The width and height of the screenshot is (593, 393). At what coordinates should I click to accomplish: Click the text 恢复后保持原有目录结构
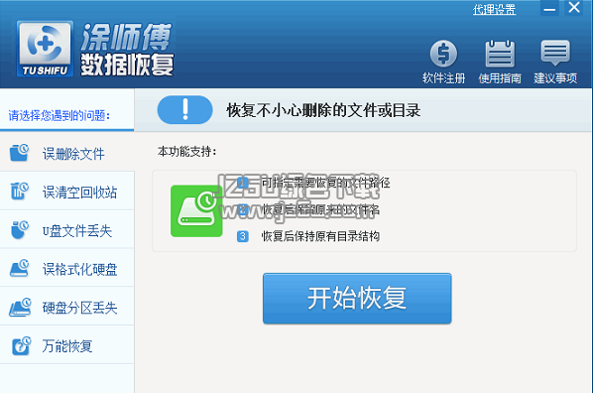click(x=320, y=236)
